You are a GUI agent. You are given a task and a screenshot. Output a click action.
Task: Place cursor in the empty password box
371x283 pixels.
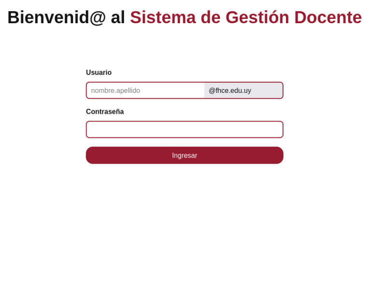pyautogui.click(x=185, y=130)
